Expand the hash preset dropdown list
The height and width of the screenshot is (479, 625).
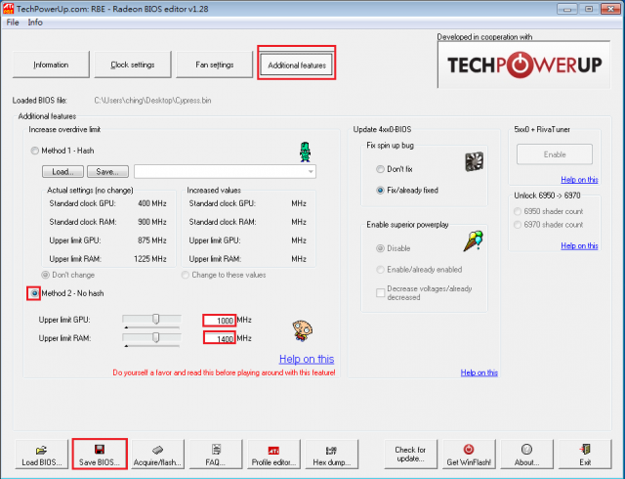311,172
